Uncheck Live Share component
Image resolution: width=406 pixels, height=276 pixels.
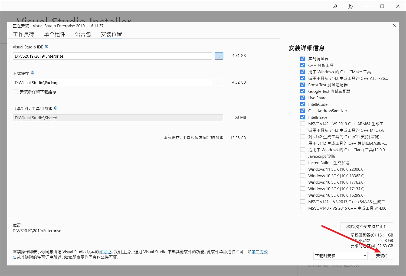[x=303, y=98]
